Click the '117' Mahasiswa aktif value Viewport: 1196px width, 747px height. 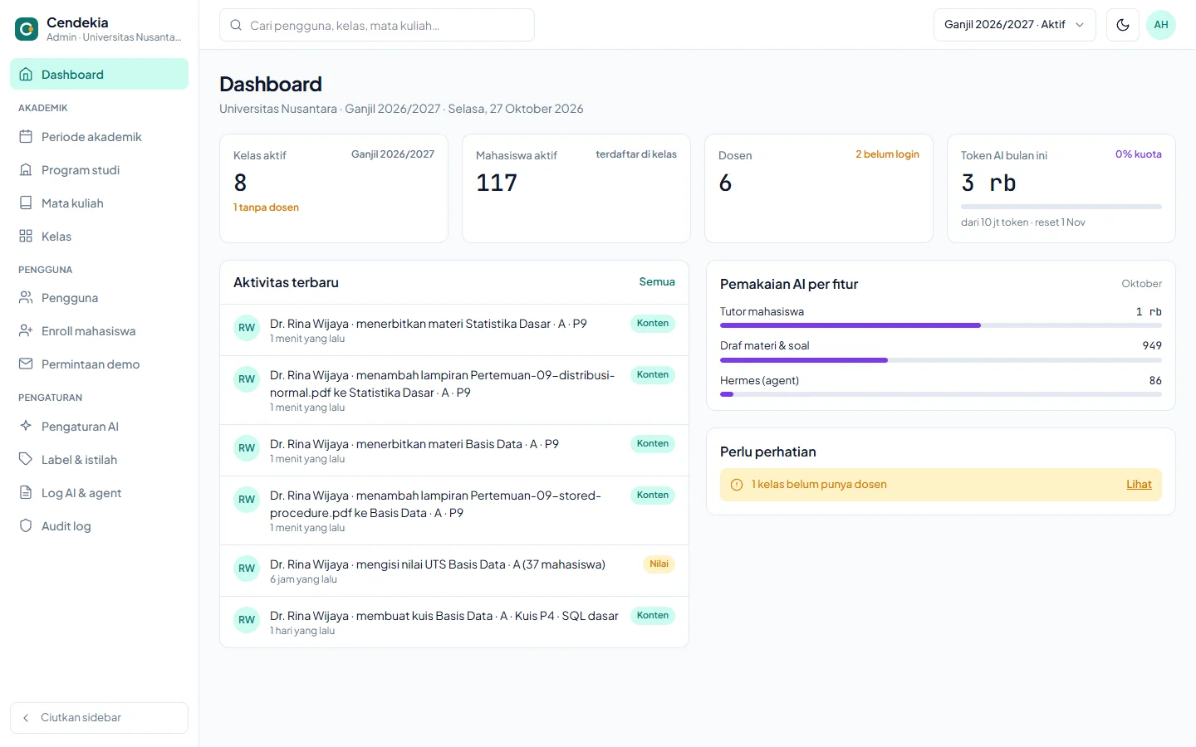[497, 183]
